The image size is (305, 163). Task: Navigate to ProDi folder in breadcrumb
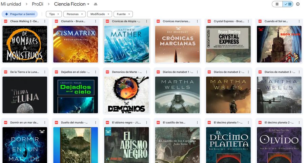click(x=38, y=4)
